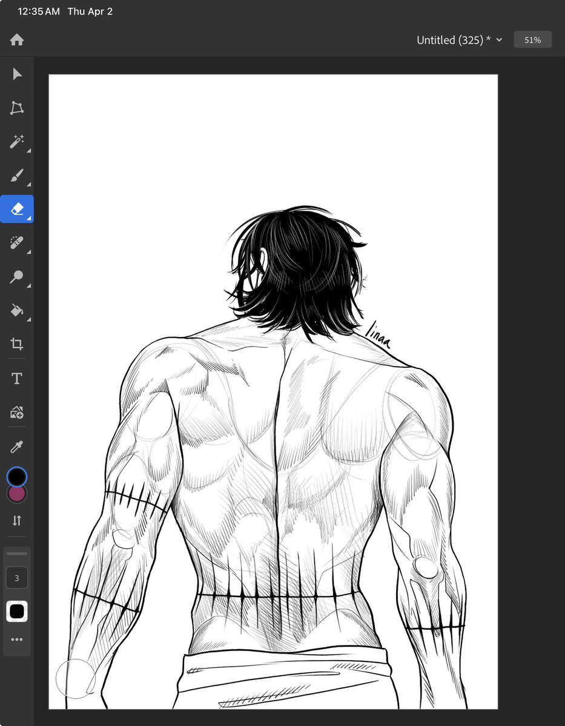Swap foreground and background colors
The image size is (565, 726).
pos(17,520)
